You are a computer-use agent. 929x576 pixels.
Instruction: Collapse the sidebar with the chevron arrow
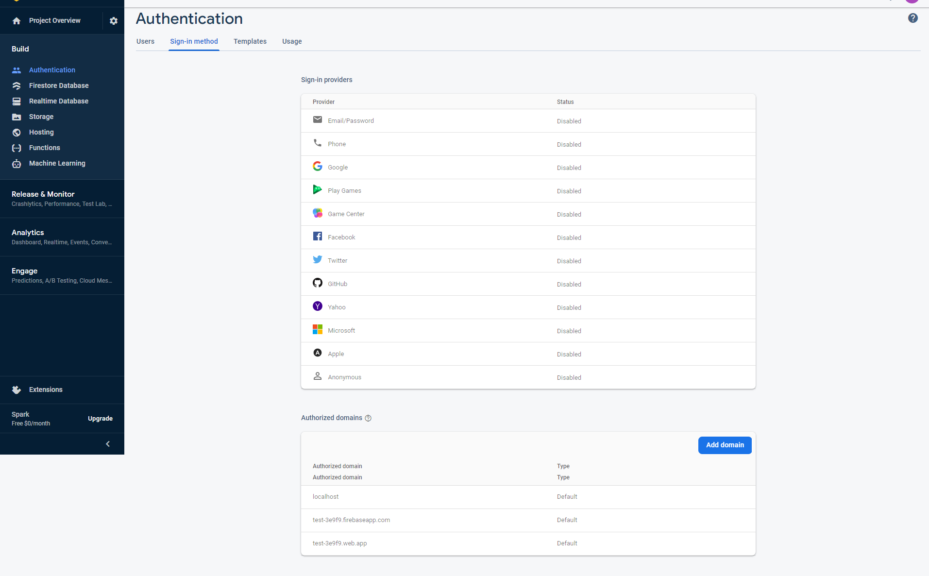click(x=108, y=444)
